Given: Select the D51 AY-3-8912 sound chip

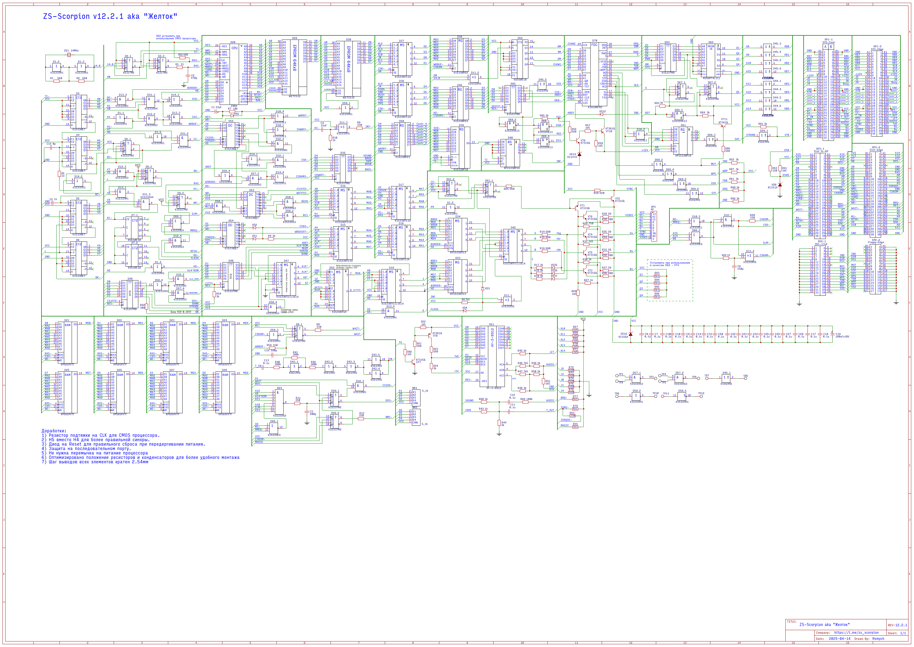Looking at the screenshot, I should click(x=492, y=357).
